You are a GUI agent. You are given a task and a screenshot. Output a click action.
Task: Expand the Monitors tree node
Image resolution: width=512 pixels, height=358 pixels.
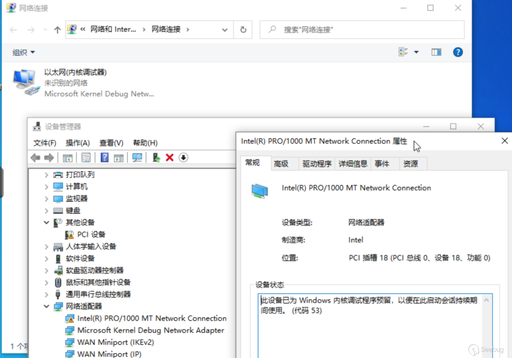coord(46,199)
